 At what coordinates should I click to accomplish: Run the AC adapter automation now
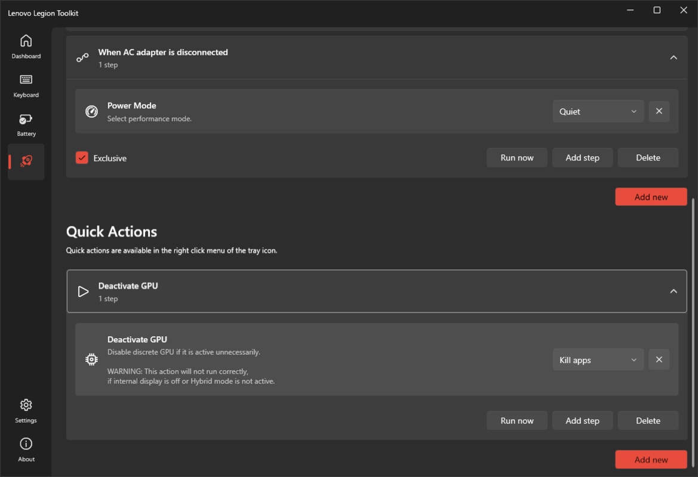tap(516, 158)
